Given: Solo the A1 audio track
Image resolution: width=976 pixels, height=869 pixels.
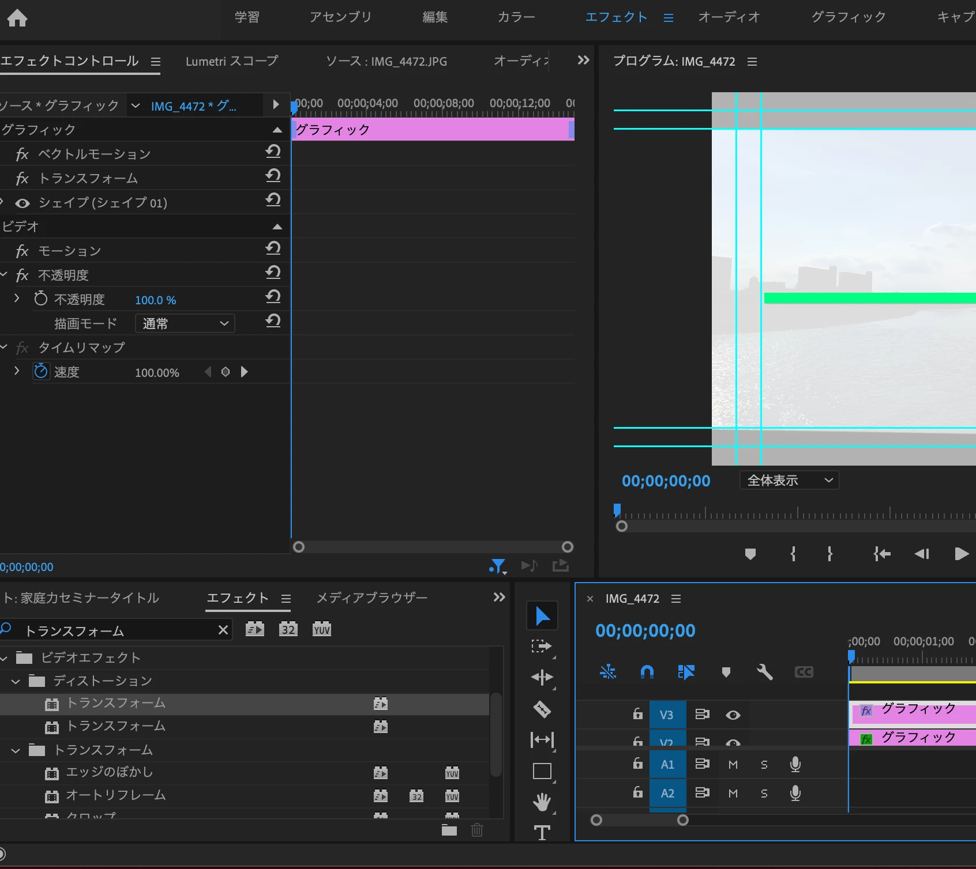Looking at the screenshot, I should tap(764, 764).
